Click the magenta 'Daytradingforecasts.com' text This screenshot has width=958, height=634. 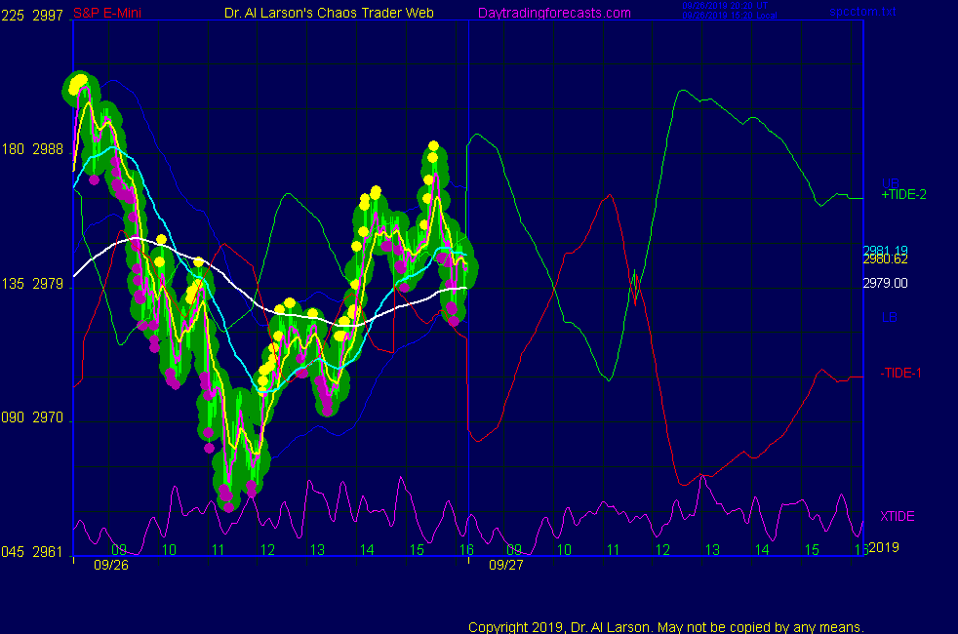point(554,13)
